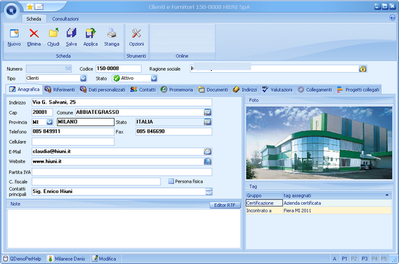
Task: Click the Nuovo record icon
Action: coord(15,33)
